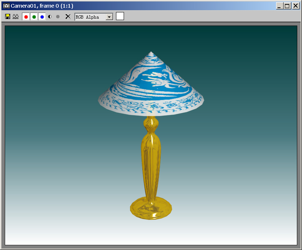Minimize the Camera01 render window
The width and height of the screenshot is (302, 250).
pos(279,6)
